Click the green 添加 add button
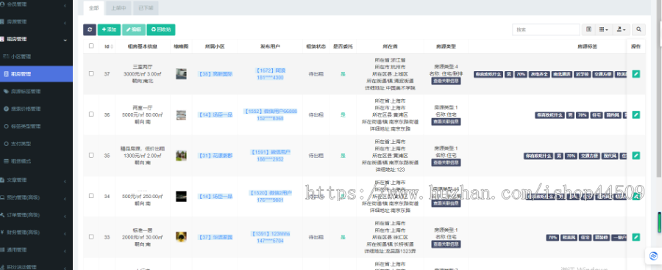The width and height of the screenshot is (662, 270). point(109,29)
